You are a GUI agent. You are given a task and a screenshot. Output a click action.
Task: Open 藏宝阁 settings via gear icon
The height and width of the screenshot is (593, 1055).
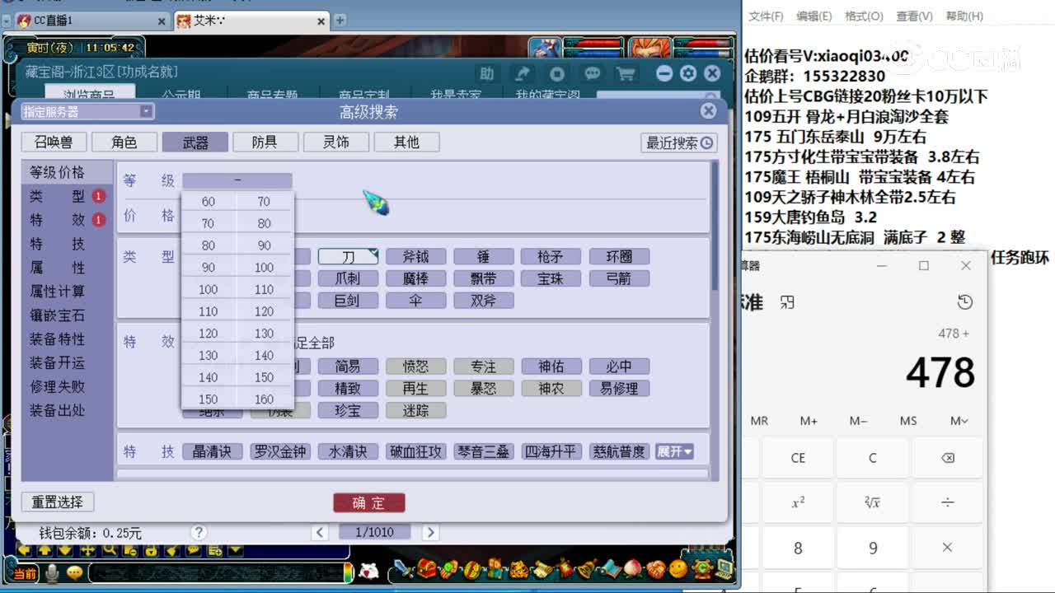pyautogui.click(x=688, y=73)
